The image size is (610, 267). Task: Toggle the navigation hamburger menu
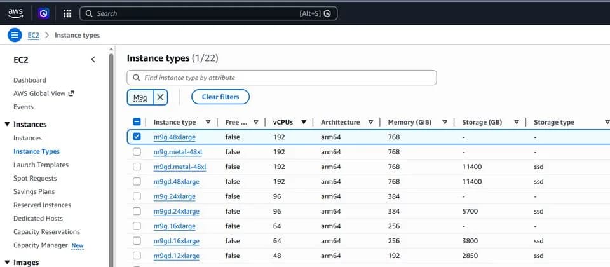[x=15, y=35]
